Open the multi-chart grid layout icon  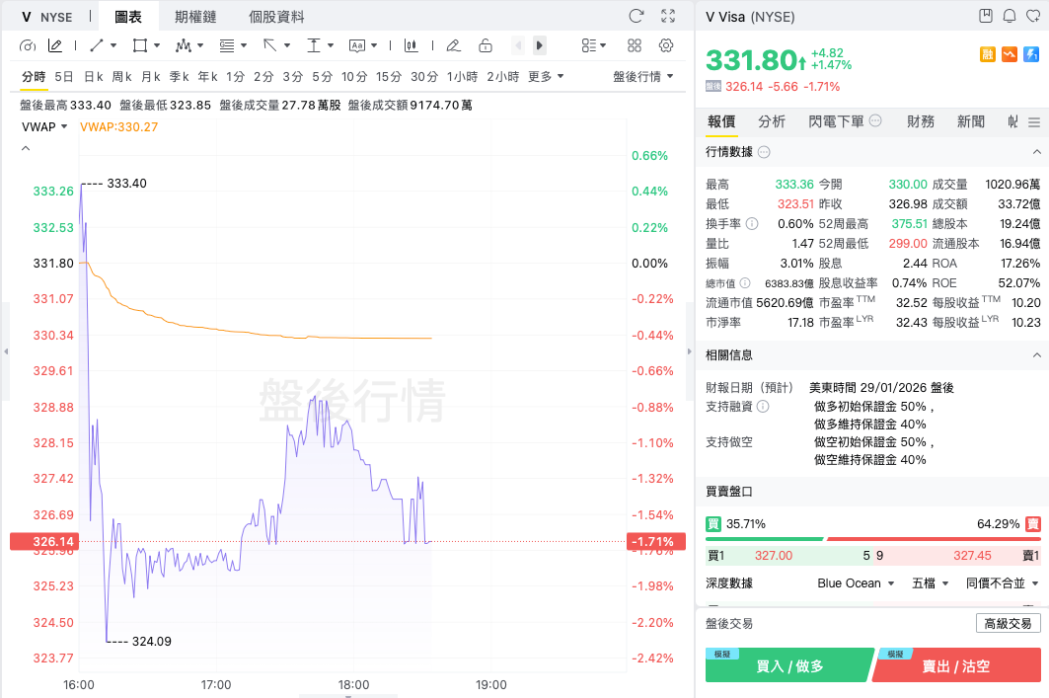(635, 45)
